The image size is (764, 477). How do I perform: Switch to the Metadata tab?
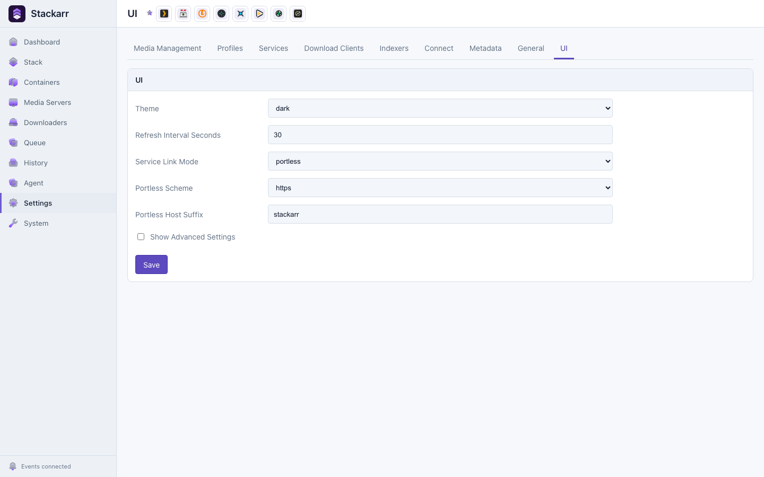click(x=485, y=48)
